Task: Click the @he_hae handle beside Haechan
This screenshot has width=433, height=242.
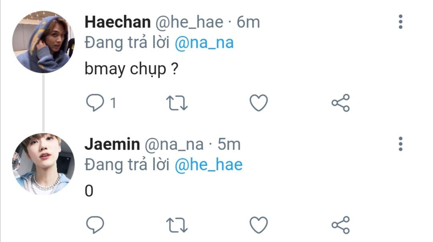Action: (x=189, y=22)
